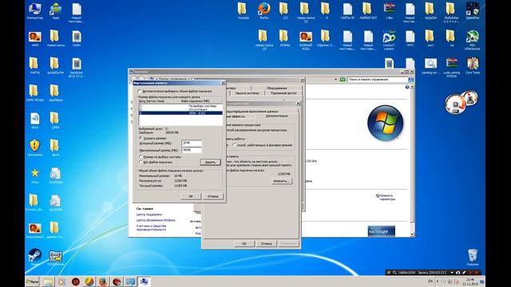
Task: Click the clock in the system tray
Action: 470,281
